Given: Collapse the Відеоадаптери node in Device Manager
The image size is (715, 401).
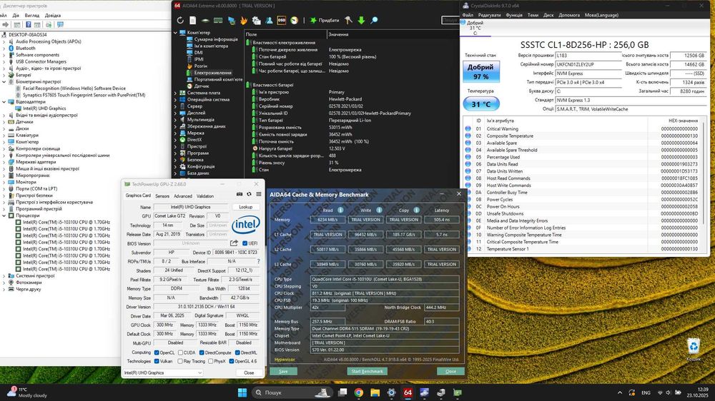Looking at the screenshot, I should click(x=4, y=102).
